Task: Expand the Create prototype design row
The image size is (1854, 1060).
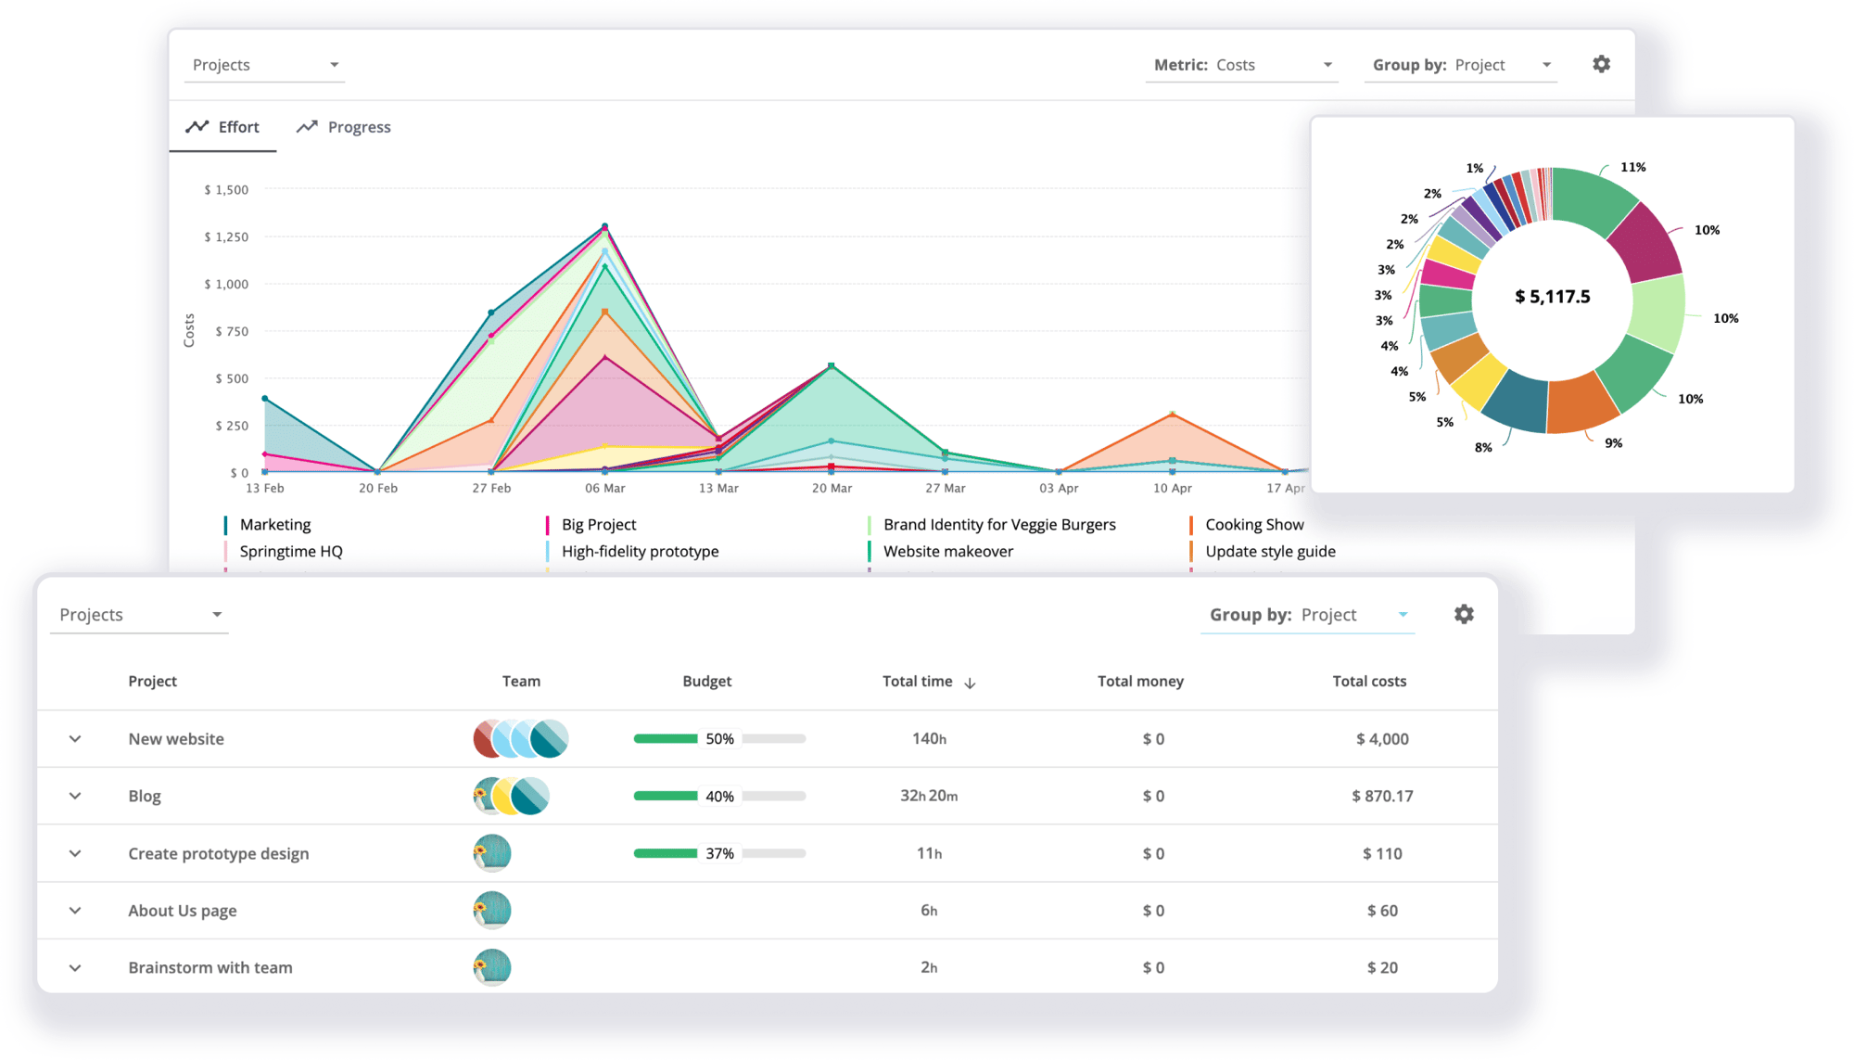Action: [x=75, y=853]
